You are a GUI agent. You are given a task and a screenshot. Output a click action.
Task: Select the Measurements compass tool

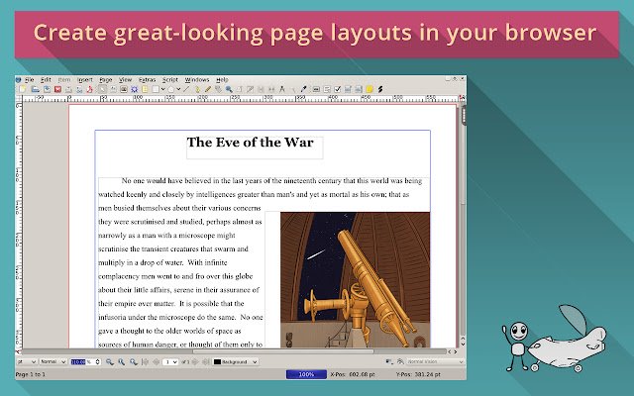[x=282, y=89]
